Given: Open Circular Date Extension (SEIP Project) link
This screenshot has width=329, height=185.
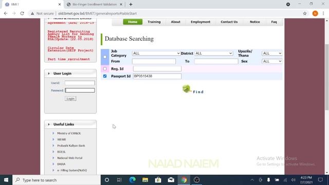Looking at the screenshot, I should pos(70,49).
